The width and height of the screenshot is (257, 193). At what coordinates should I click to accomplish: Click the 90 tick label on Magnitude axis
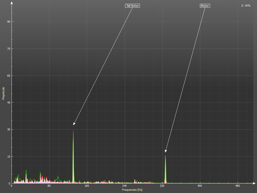click(x=9, y=22)
